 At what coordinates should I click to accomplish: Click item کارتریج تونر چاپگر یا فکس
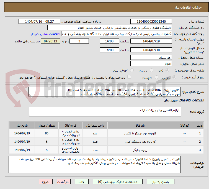tap(140, 133)
